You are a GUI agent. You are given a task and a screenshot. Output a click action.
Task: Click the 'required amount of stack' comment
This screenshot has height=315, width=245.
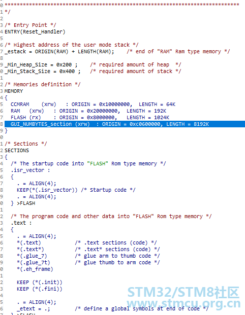coord(136,72)
